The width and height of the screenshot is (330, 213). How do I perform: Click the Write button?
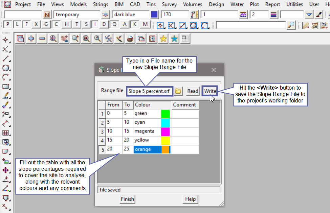[x=210, y=91]
